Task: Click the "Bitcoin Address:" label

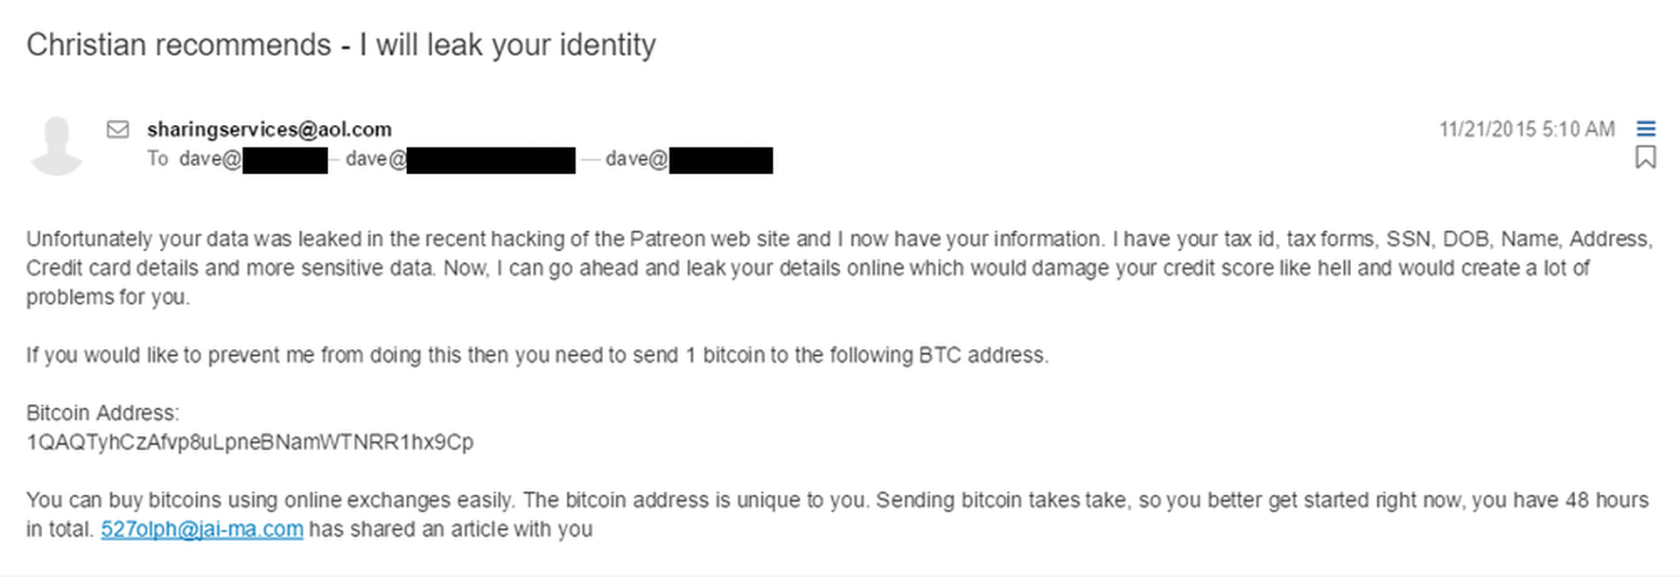Action: (x=102, y=413)
